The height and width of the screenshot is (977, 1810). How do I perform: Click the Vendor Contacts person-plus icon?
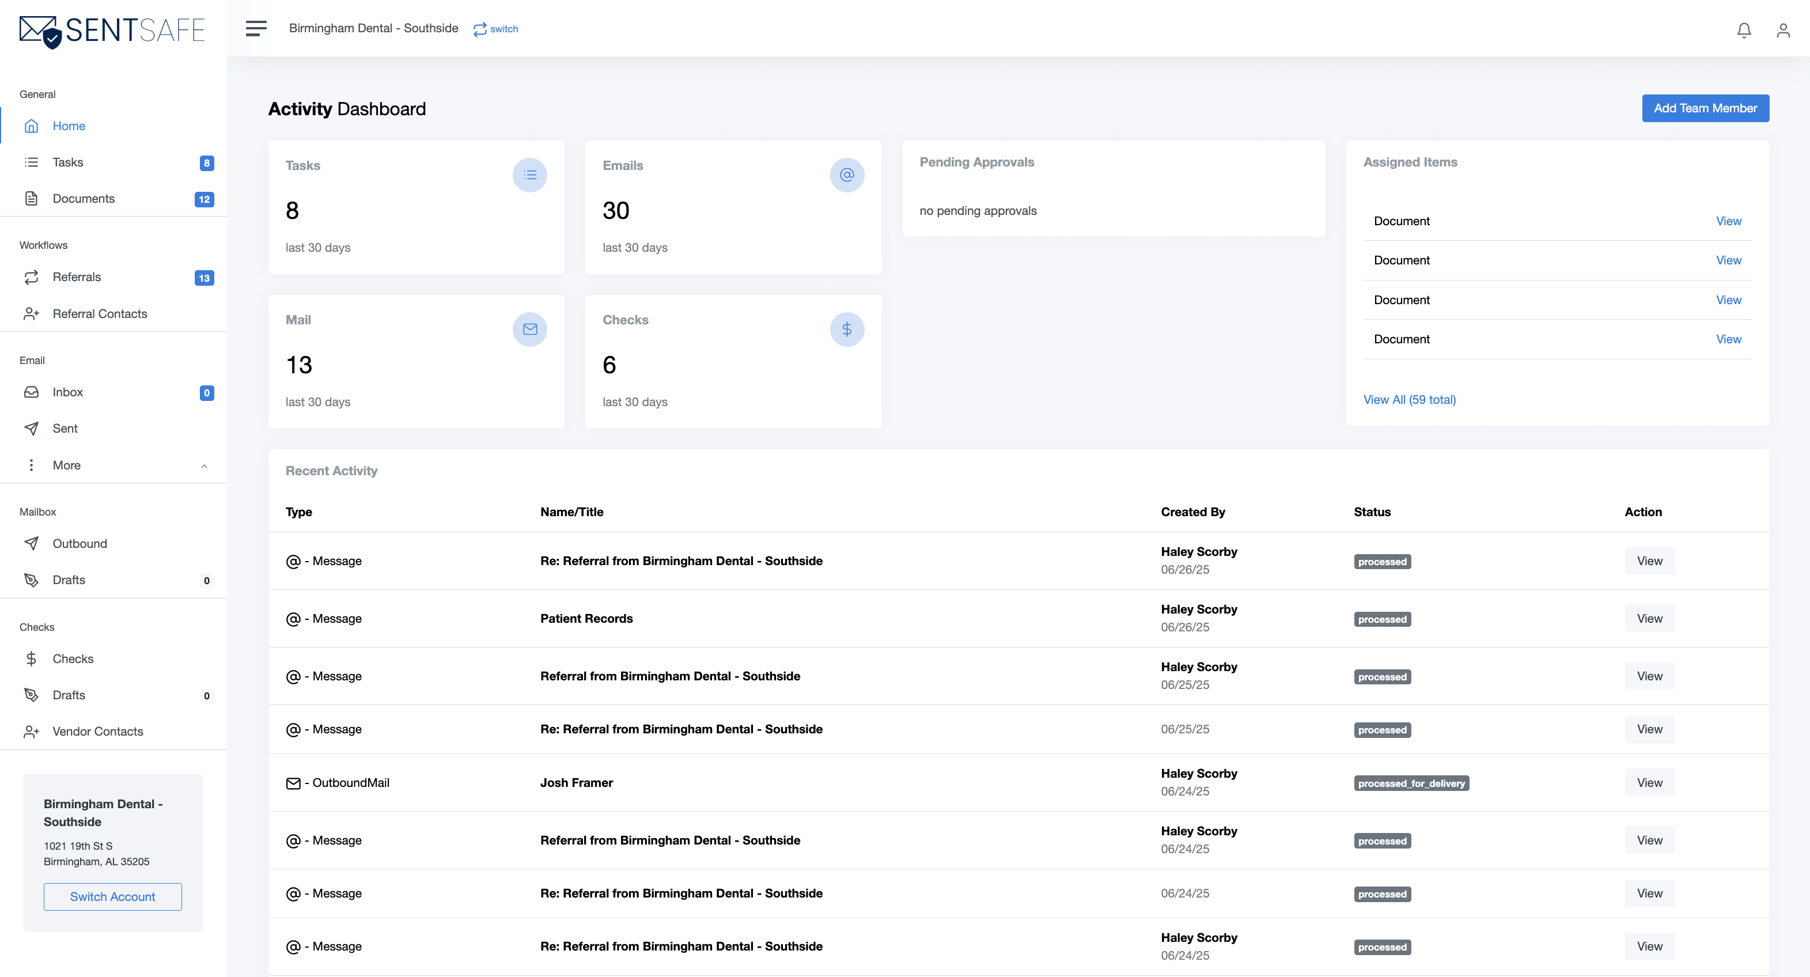click(31, 732)
